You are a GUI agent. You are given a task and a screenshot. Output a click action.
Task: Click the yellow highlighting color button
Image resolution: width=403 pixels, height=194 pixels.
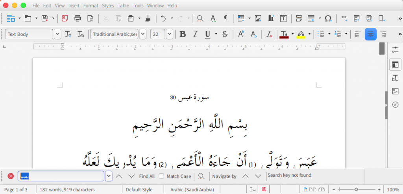point(301,34)
